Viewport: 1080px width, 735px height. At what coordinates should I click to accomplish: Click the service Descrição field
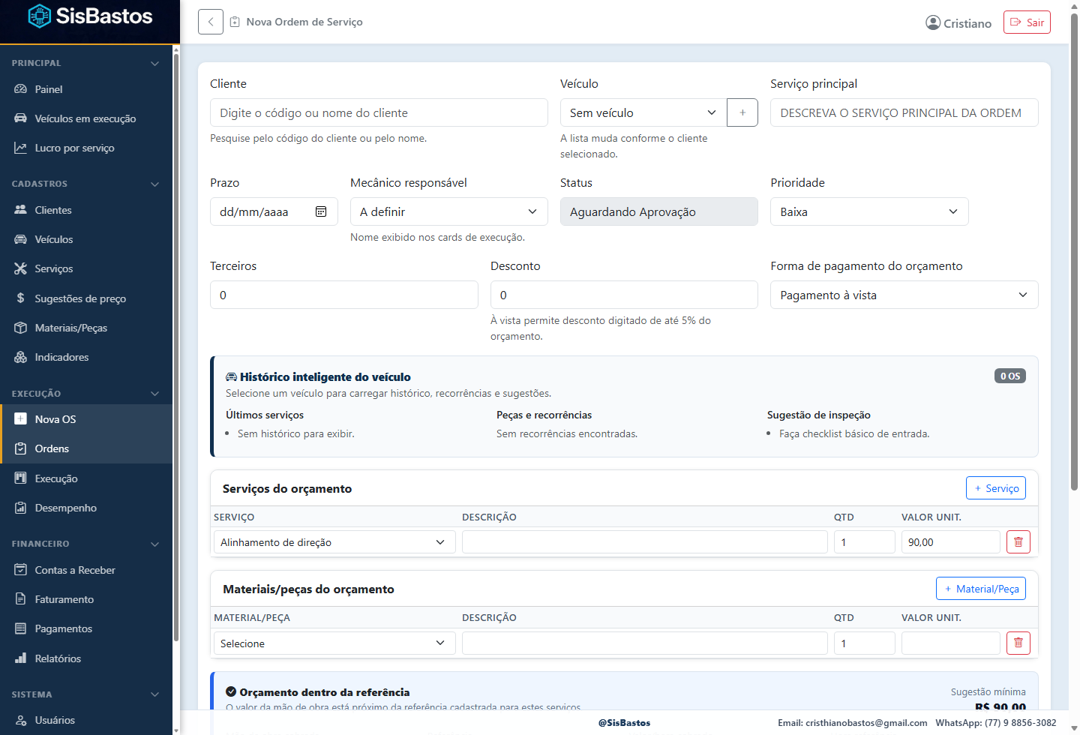click(644, 541)
